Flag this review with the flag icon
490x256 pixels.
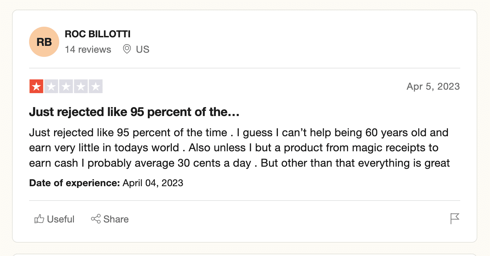455,219
